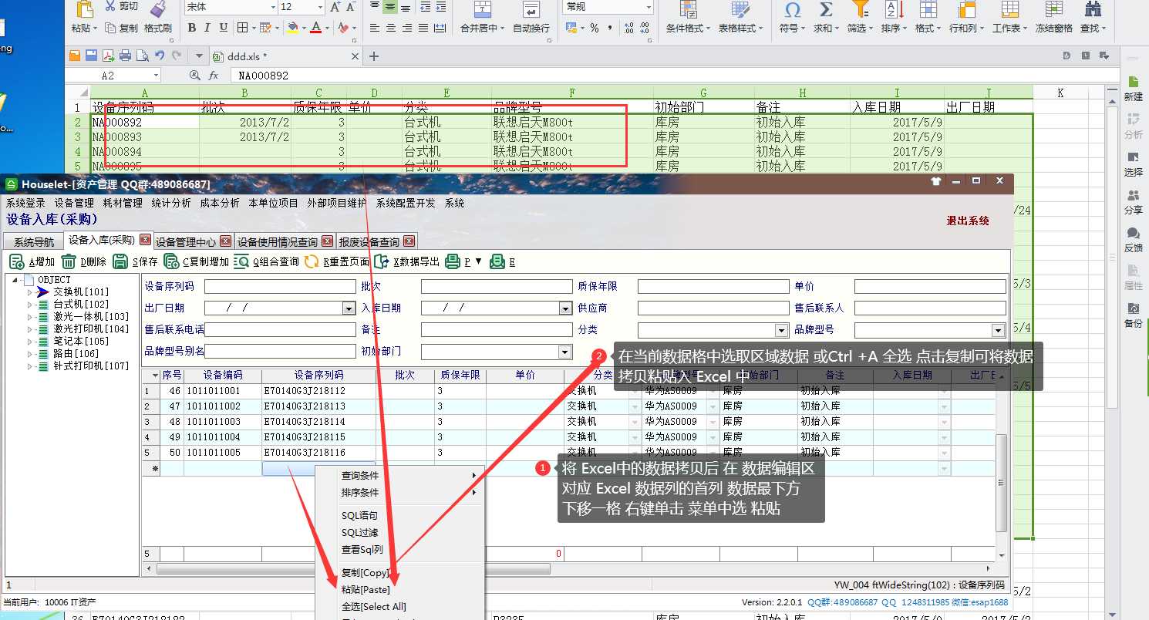Toggle center horizontal alignment in WPS ribbon

(x=391, y=28)
